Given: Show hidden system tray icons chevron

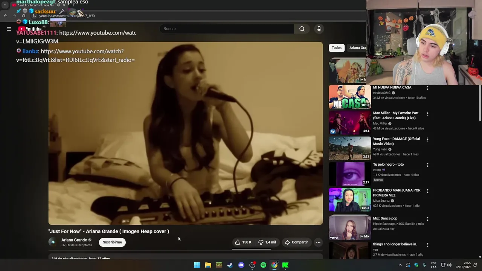Looking at the screenshot, I should coord(400,265).
